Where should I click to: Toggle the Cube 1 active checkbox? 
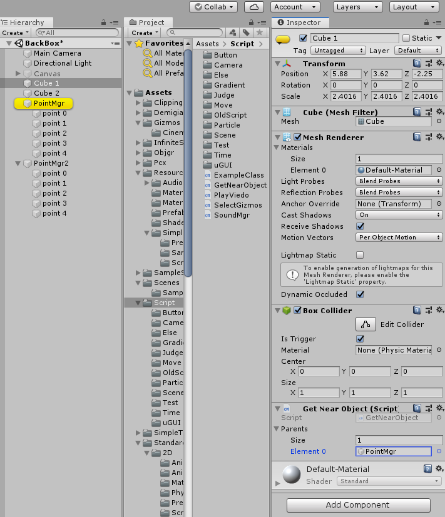click(303, 38)
